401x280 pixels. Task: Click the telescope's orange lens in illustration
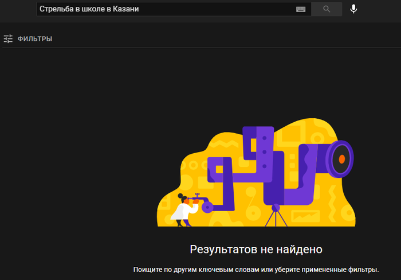coord(341,158)
